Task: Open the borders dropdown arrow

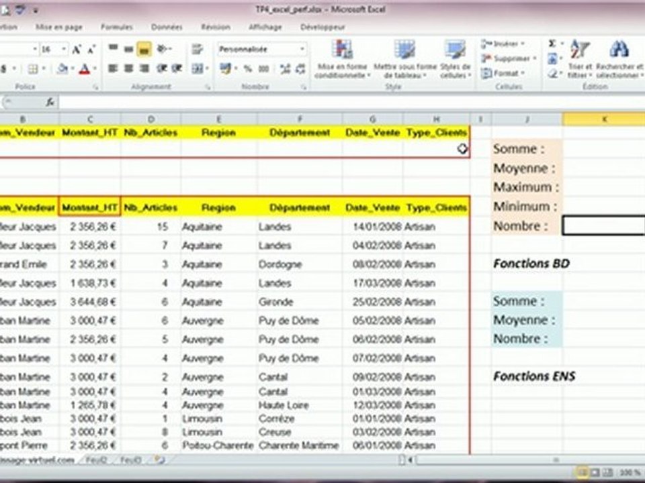Action: 44,69
